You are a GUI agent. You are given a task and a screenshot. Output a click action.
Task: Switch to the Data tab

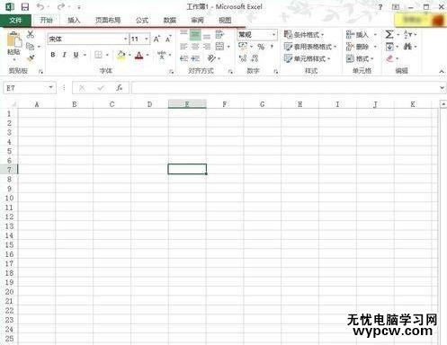(169, 20)
